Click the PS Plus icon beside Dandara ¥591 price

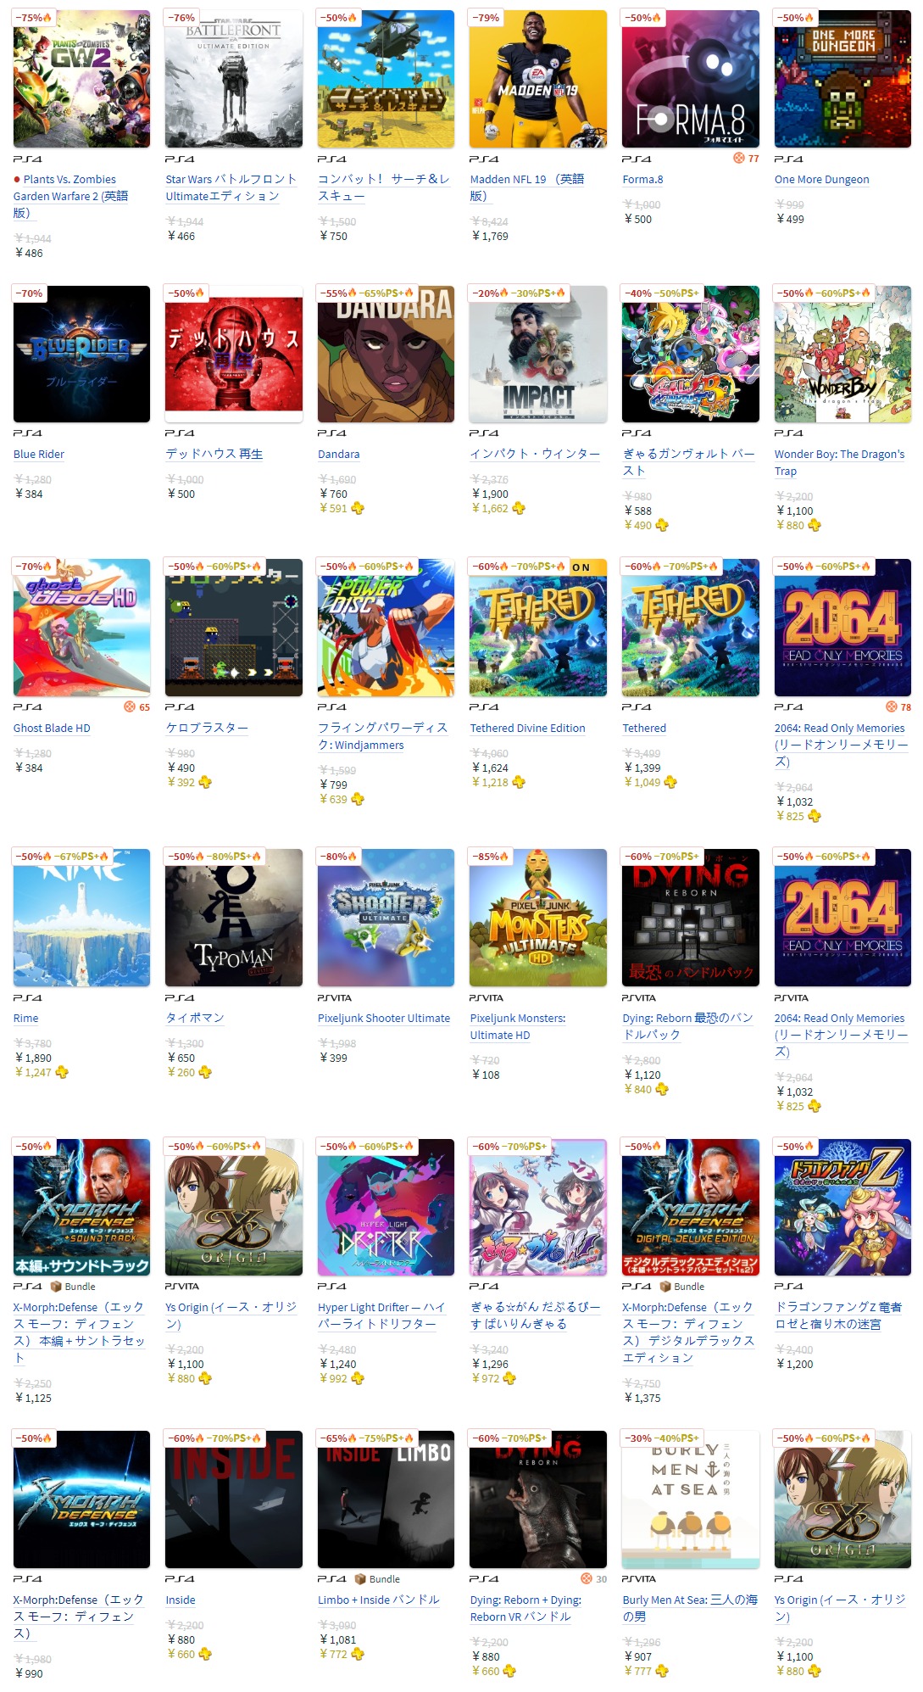click(x=358, y=508)
